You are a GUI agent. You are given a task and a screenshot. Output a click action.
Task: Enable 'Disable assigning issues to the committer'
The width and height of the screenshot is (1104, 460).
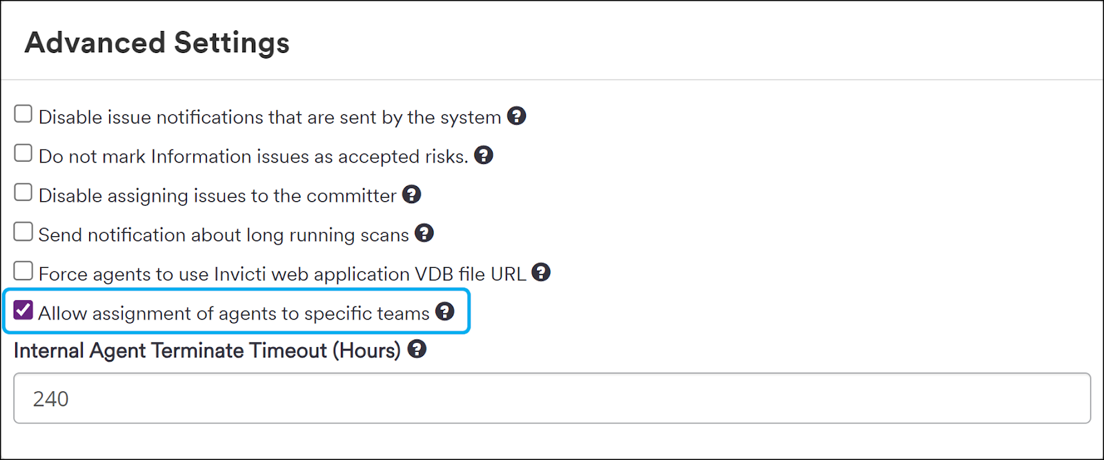pyautogui.click(x=23, y=191)
